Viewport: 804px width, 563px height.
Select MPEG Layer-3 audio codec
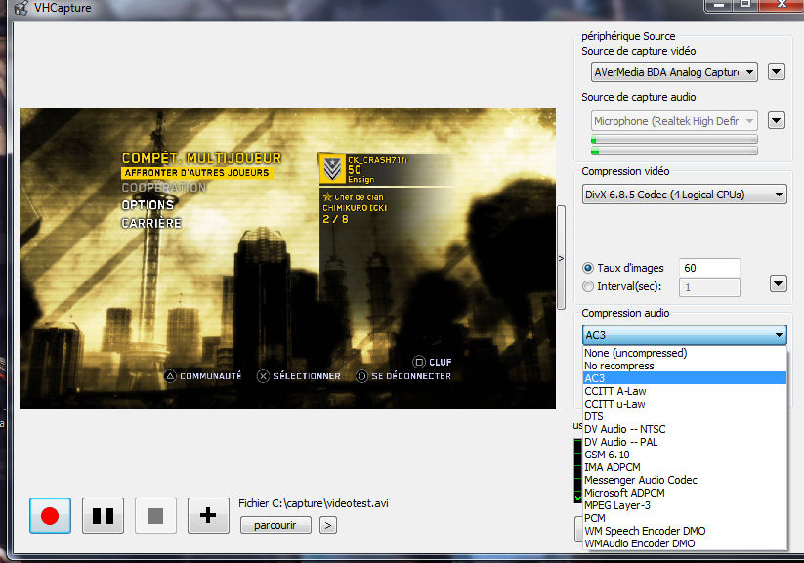pos(685,505)
